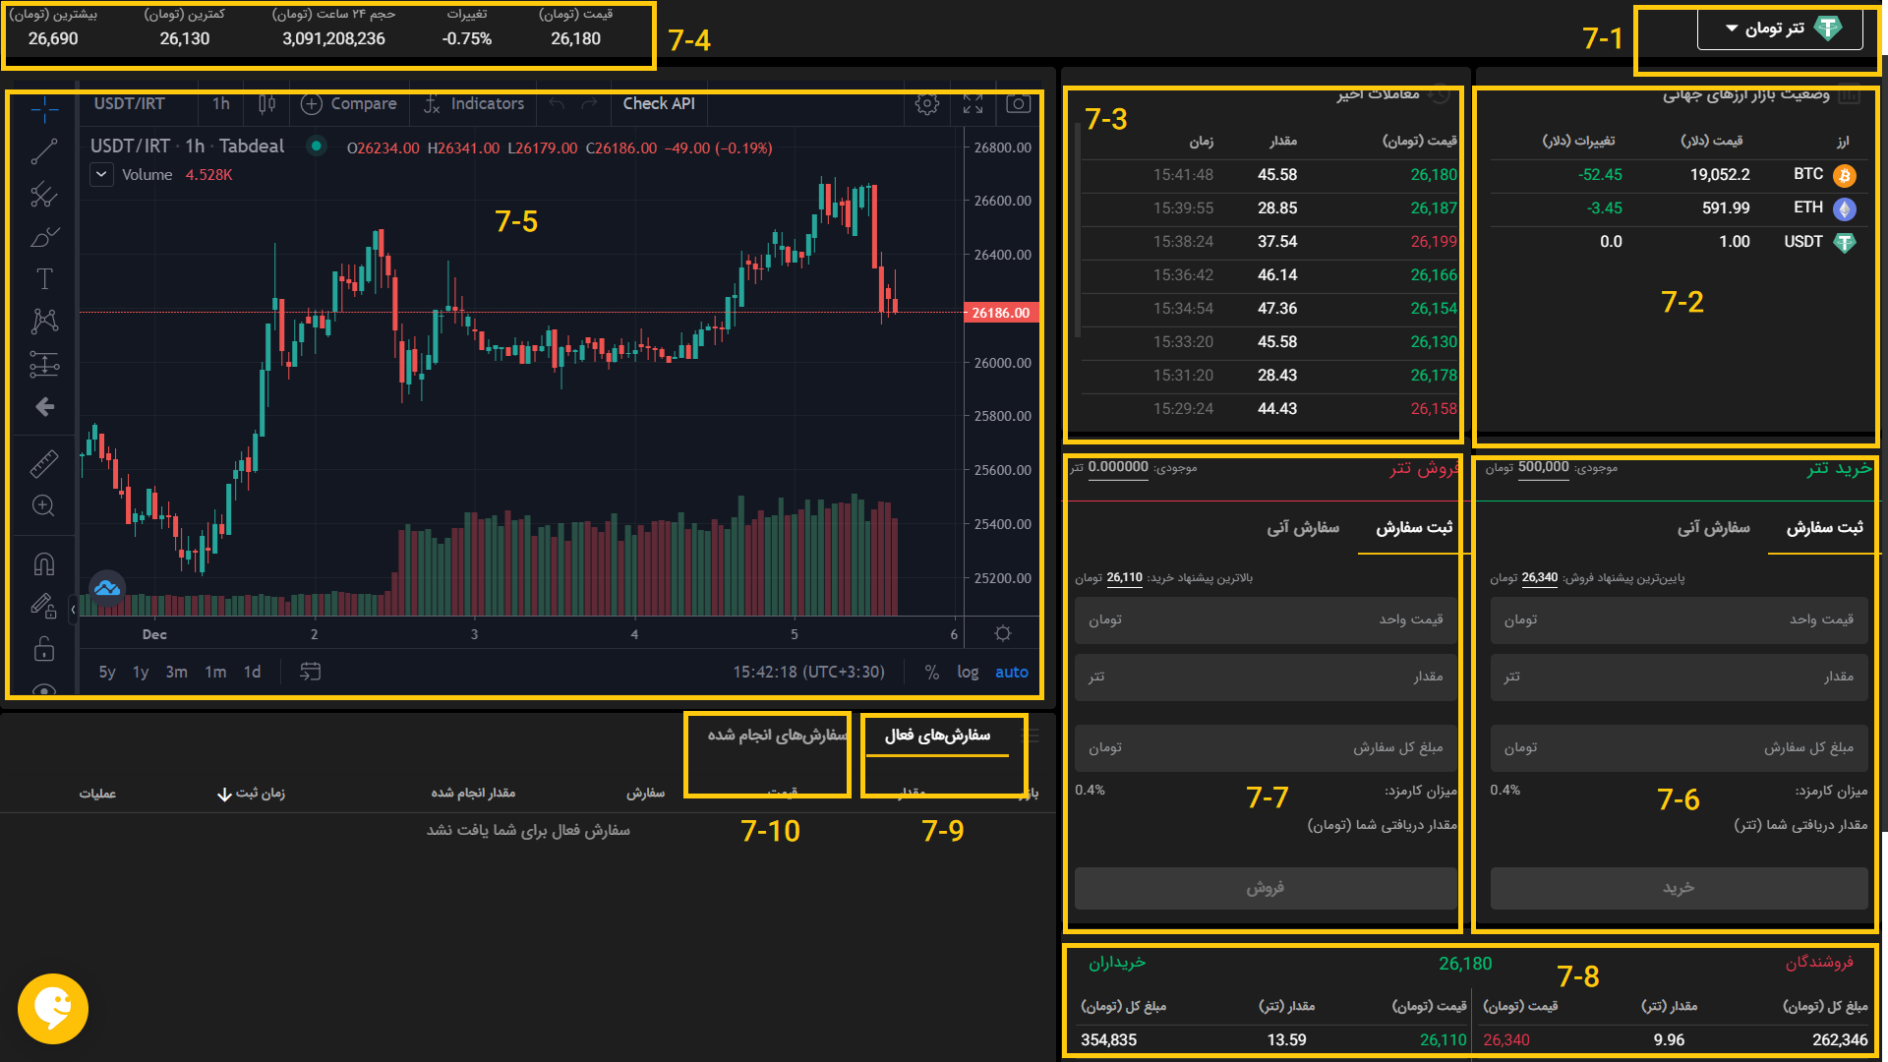
Task: Take a chart snapshot with camera icon
Action: click(x=1019, y=103)
